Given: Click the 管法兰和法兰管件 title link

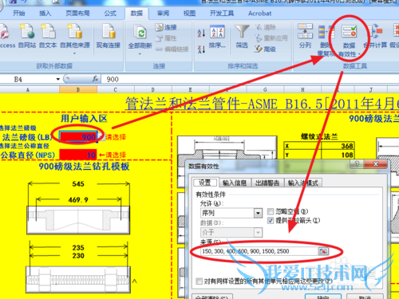Looking at the screenshot, I should click(262, 104).
